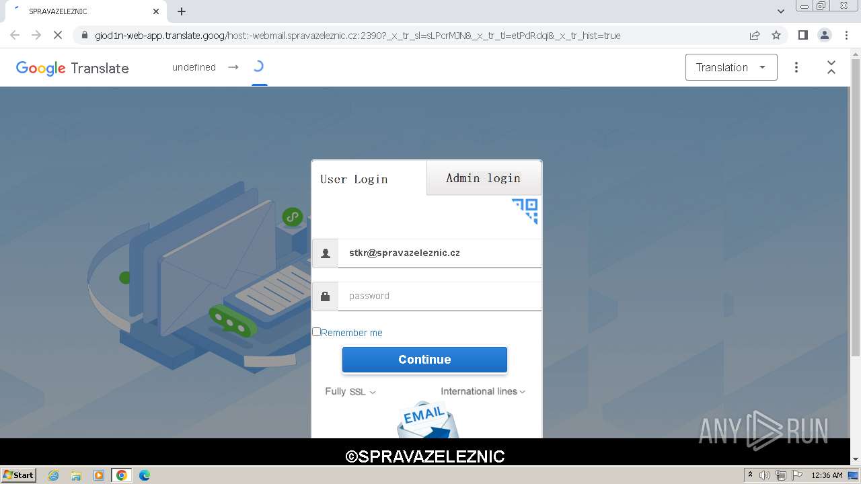Click the Continue button
The image size is (861, 484).
tap(424, 360)
